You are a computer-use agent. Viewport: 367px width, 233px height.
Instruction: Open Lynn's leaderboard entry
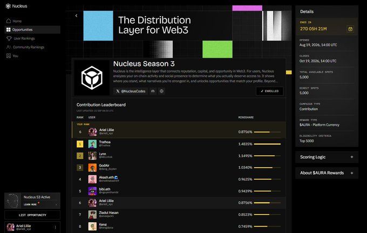point(179,156)
